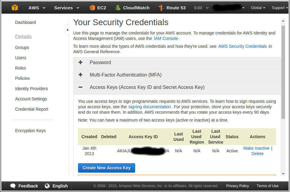
Task: Collapse the Access Keys section
Action: pyautogui.click(x=80, y=87)
